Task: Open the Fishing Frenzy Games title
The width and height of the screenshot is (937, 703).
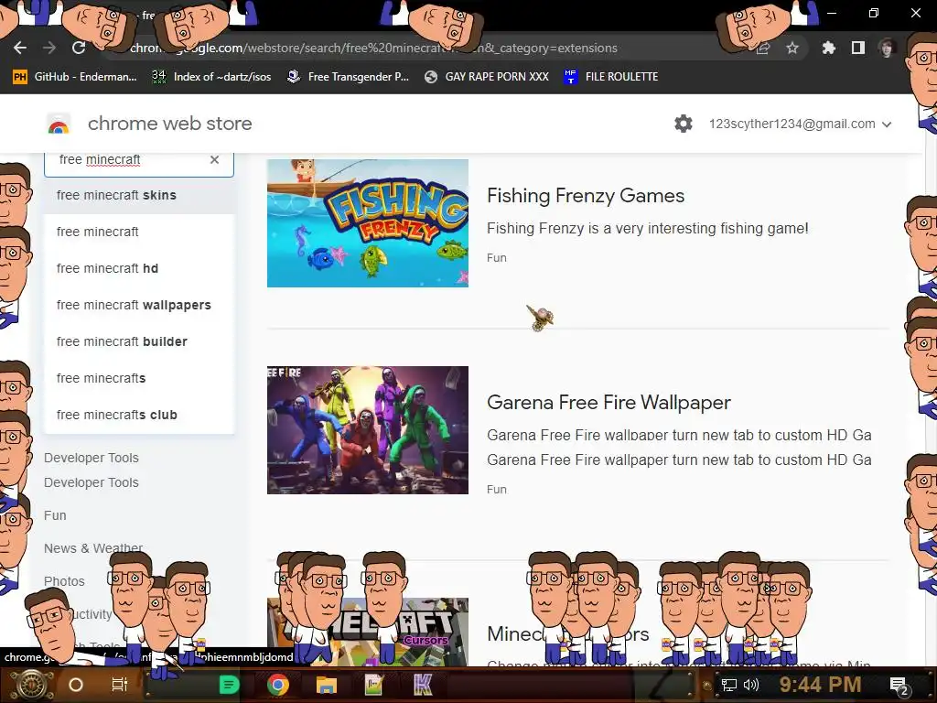Action: [x=586, y=196]
